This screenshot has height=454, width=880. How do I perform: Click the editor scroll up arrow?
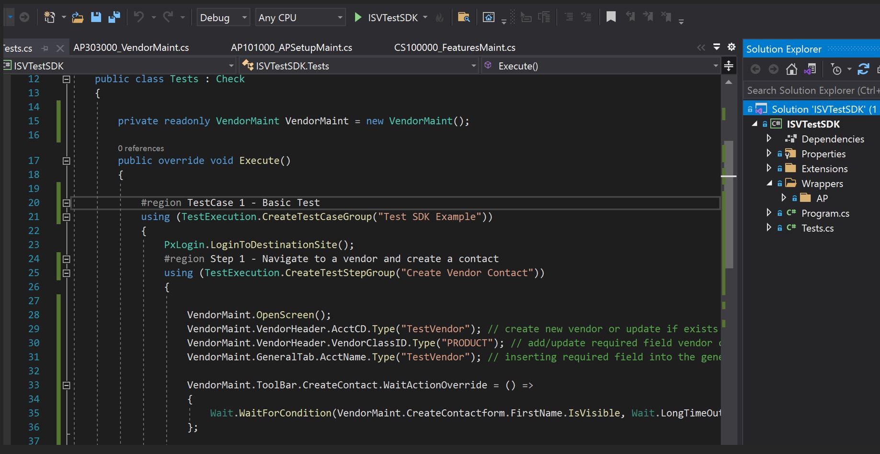point(729,82)
